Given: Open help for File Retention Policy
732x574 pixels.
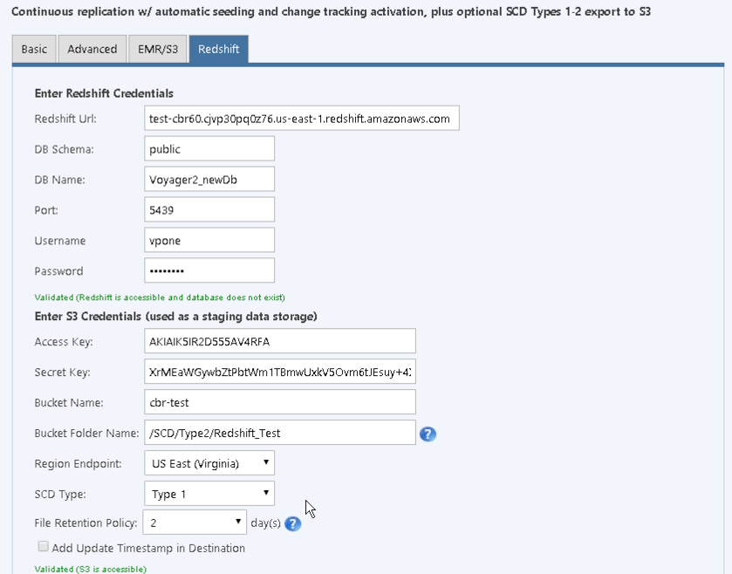Looking at the screenshot, I should [x=292, y=523].
